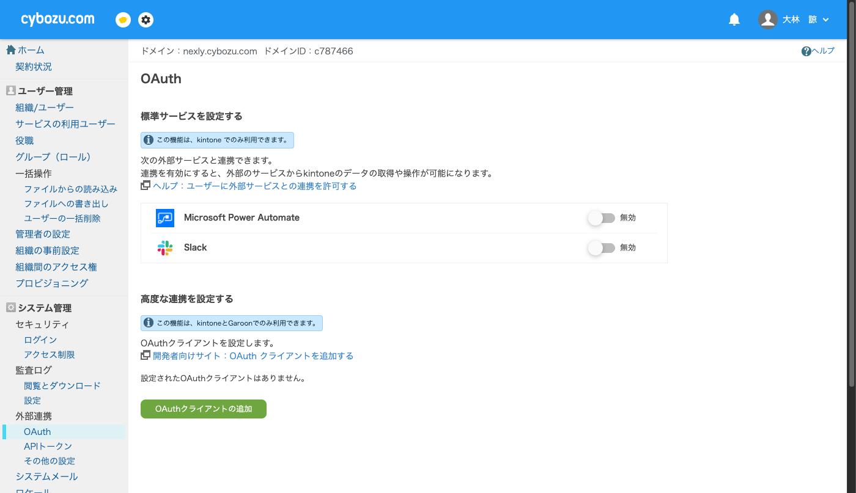The image size is (856, 493).
Task: Open ファイルへの書き出し
Action: (x=66, y=203)
